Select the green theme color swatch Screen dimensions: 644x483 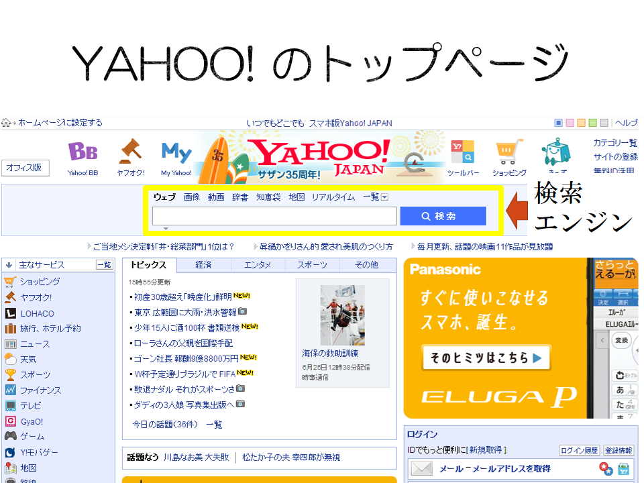pos(592,122)
